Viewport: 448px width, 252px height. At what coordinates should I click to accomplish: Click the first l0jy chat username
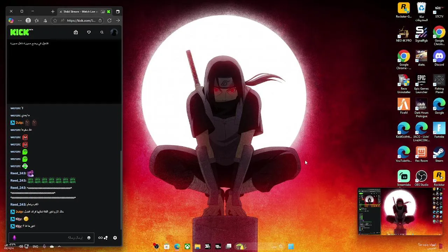coord(19,219)
